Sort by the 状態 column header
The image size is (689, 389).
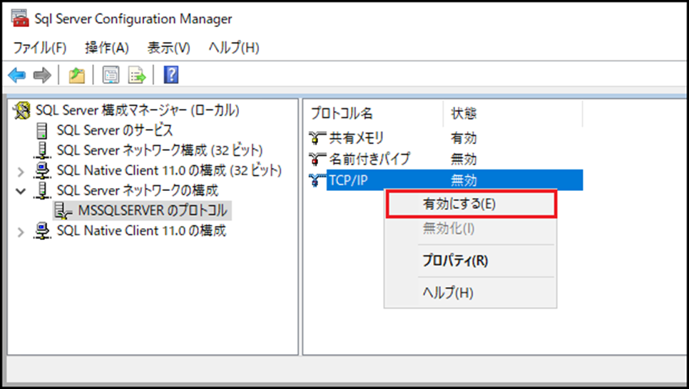(513, 113)
